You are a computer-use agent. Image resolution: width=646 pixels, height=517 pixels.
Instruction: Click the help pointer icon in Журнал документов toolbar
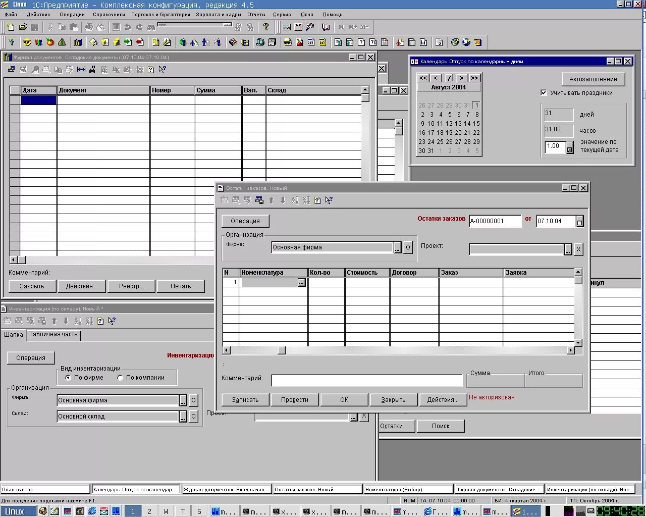click(162, 70)
